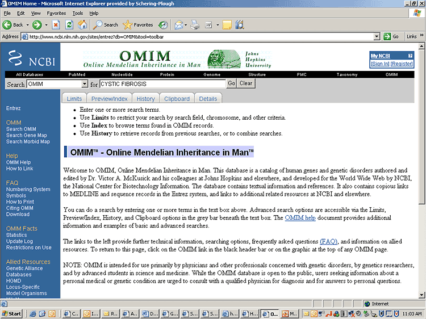The image size is (426, 319).
Task: Open the Home page icon
Action: 82,25
